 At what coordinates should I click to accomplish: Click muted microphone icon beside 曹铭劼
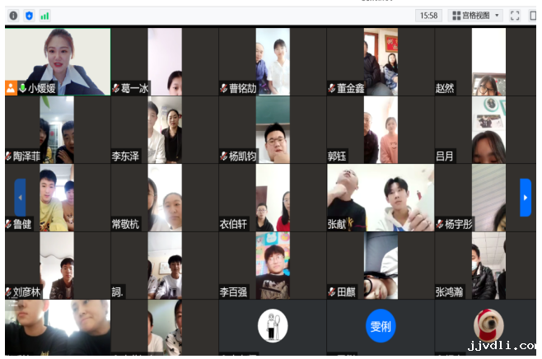click(224, 88)
